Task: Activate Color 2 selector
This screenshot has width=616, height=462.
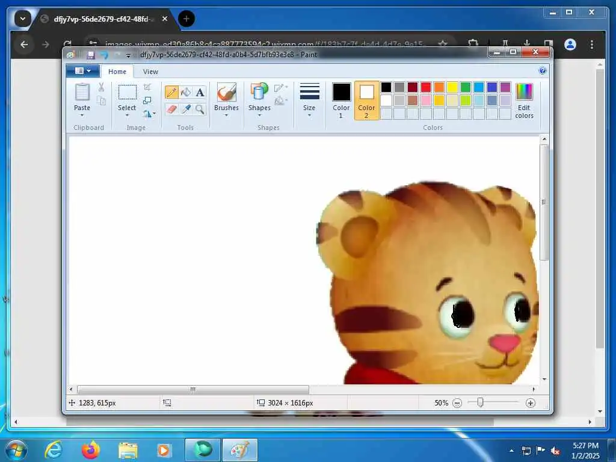Action: [x=366, y=100]
